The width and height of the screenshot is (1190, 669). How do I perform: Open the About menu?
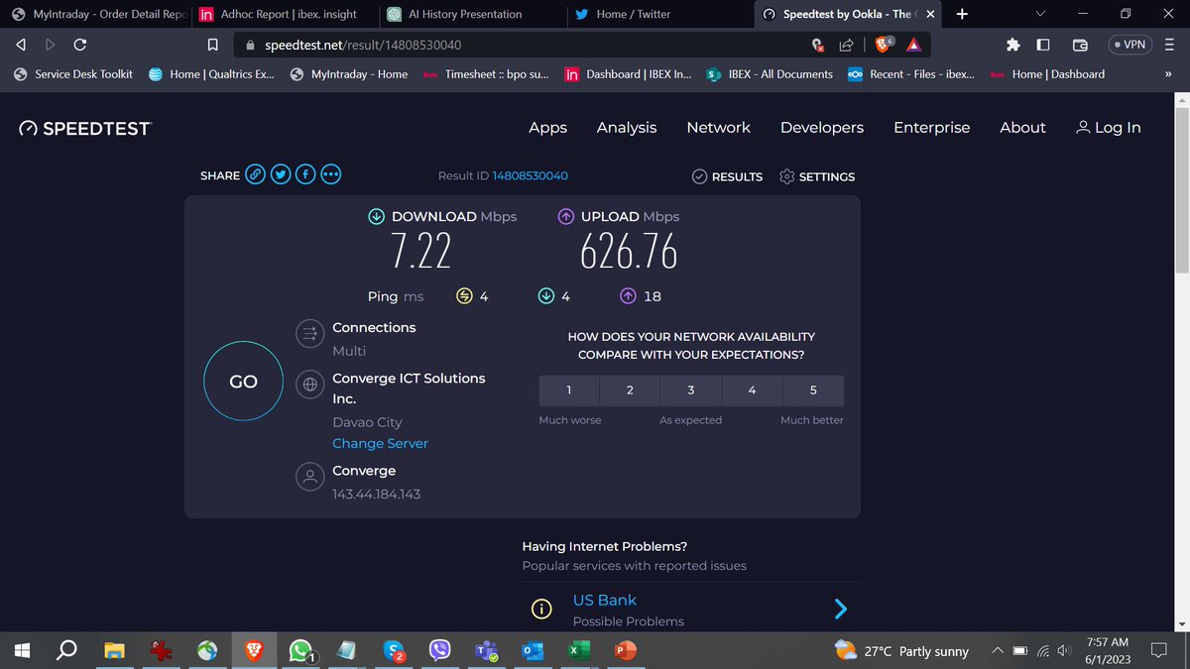tap(1022, 127)
